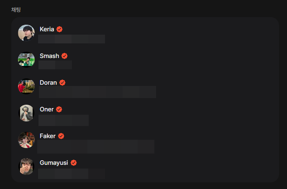Image resolution: width=287 pixels, height=189 pixels.
Task: Open the Keria chat profile picture
Action: pos(26,33)
